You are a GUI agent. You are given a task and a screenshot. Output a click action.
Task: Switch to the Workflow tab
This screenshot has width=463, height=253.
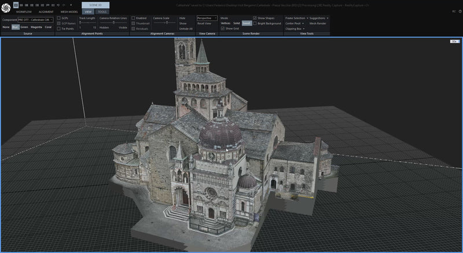point(24,12)
